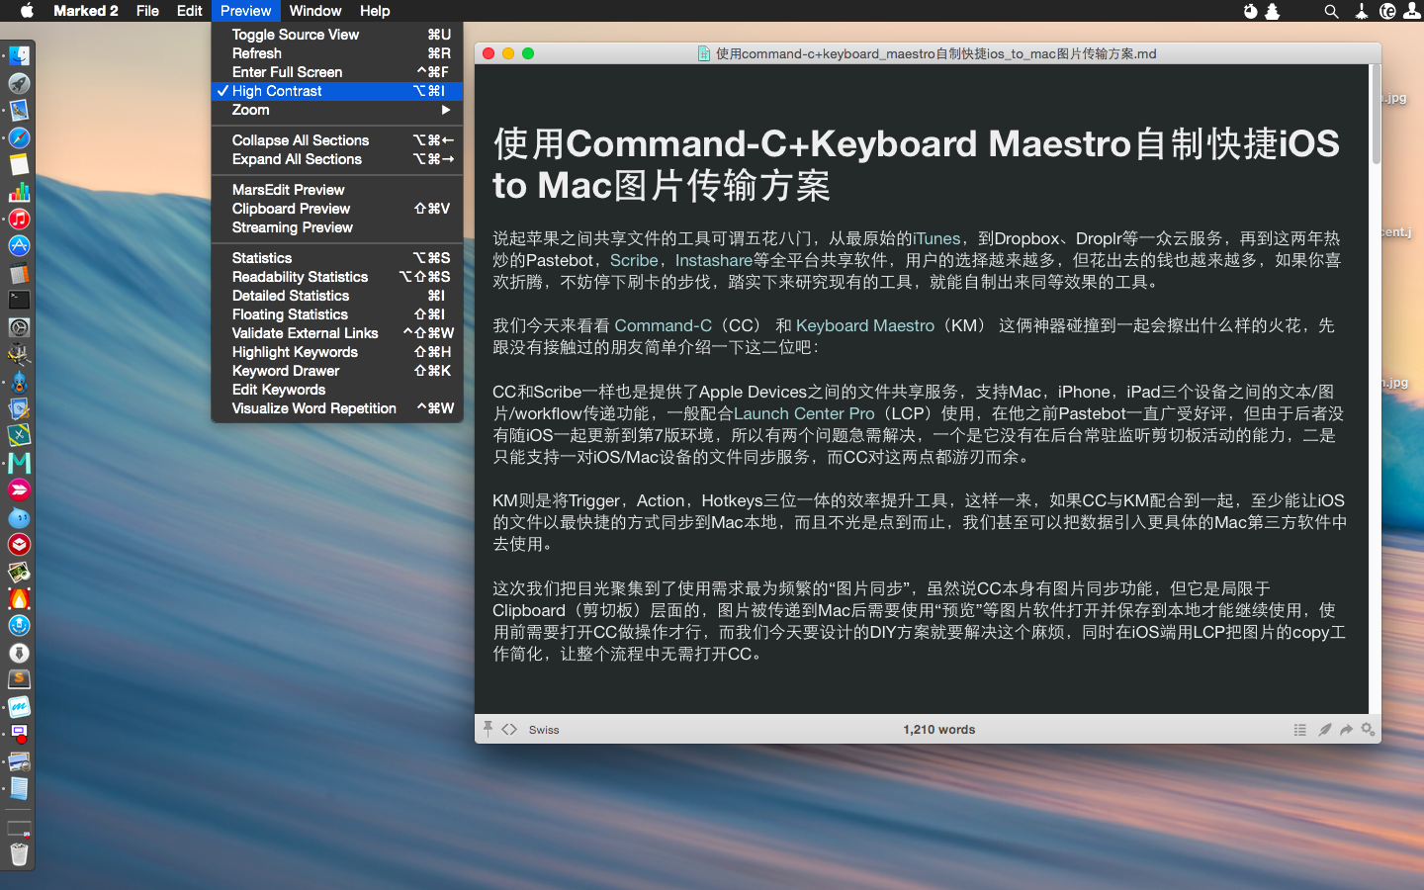Choose Toggle Source View
The width and height of the screenshot is (1424, 890).
click(337, 35)
